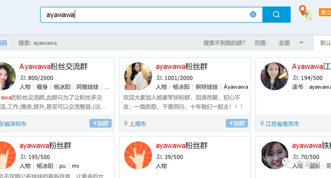Select the 阿雅娃娃 tag
Image resolution: width=331 pixels, height=178 pixels.
[88, 87]
